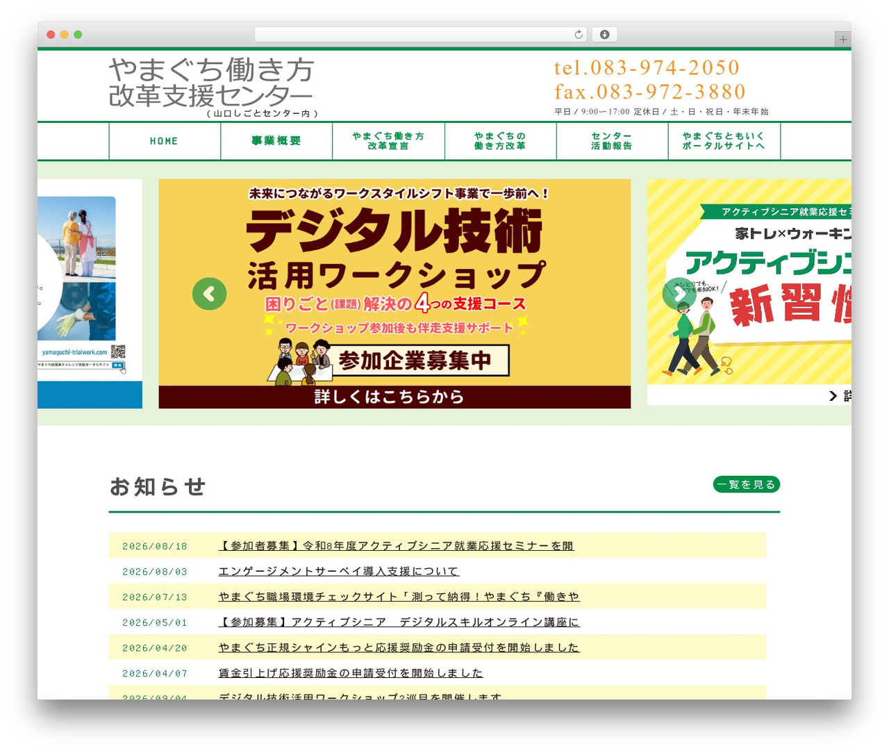Open やまぐち正規シャインもっと応援奨励金 news link
This screenshot has width=889, height=753.
[x=399, y=647]
